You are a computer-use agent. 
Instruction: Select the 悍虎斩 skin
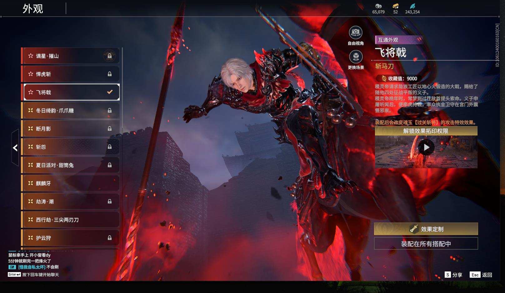[x=71, y=74]
